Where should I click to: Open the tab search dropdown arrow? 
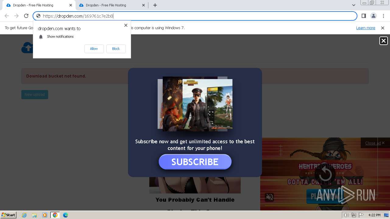pyautogui.click(x=353, y=5)
